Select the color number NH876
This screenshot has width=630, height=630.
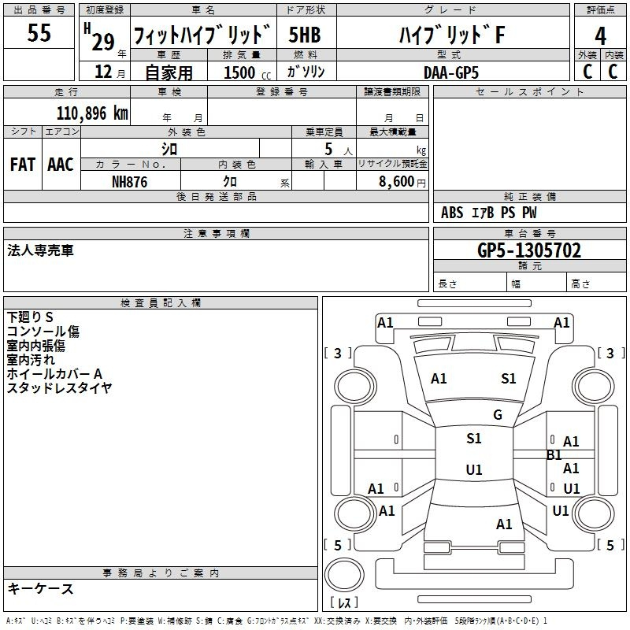pos(129,182)
